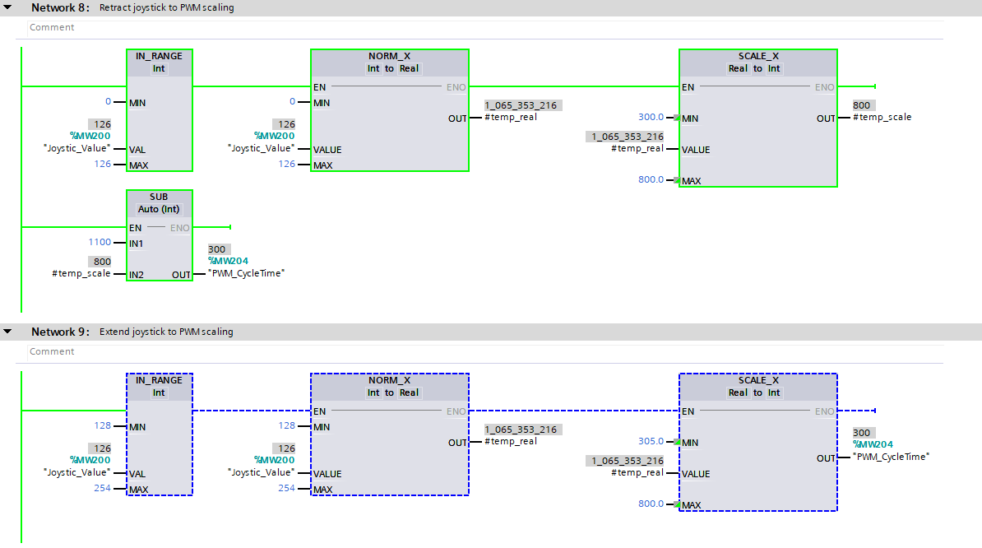Click the "Extend joystick to PWM scaling" title
The height and width of the screenshot is (548, 982).
166,332
